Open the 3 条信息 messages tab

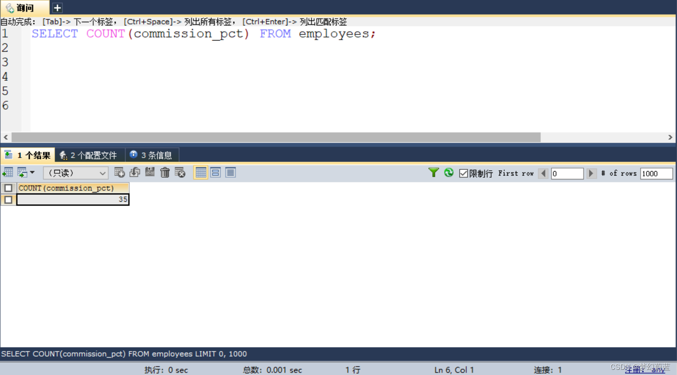pyautogui.click(x=152, y=155)
